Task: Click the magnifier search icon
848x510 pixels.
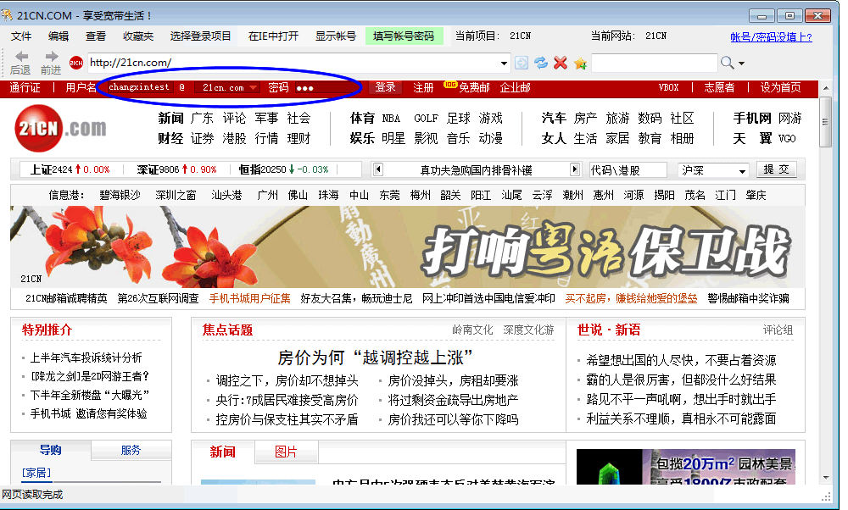Action: click(x=727, y=63)
